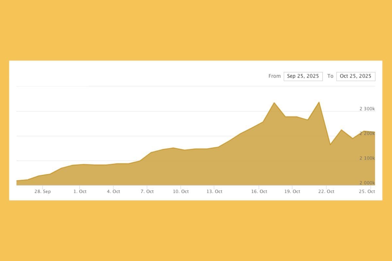The width and height of the screenshot is (392, 261).
Task: Click the To date field Oct 25, 2025
Action: pos(356,76)
